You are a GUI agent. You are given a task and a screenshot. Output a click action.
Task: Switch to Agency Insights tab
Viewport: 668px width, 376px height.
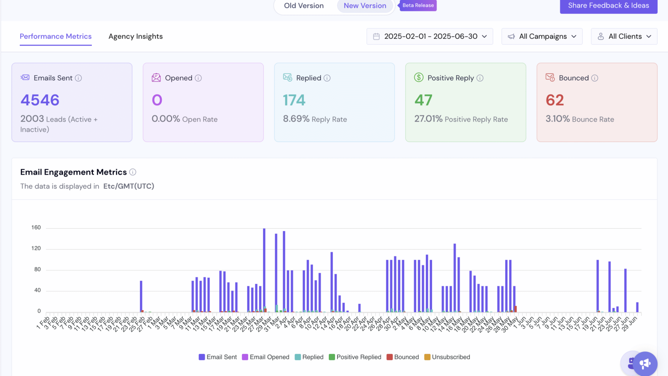coord(135,37)
